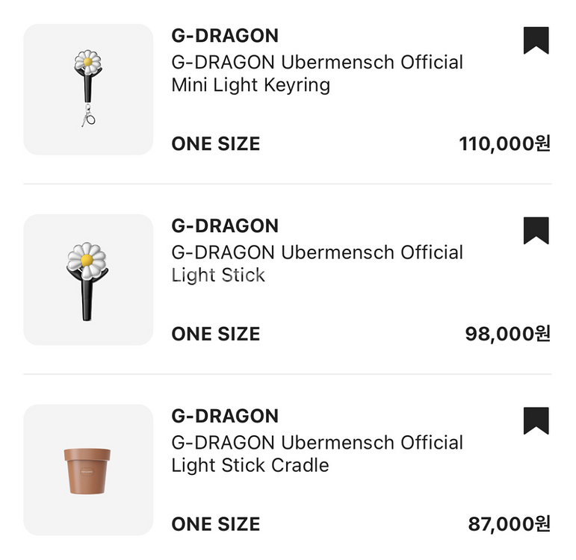Tap G-DRAGON brand name above Mini Light Keyring
Viewport: 576px width, 560px height.
[x=225, y=35]
